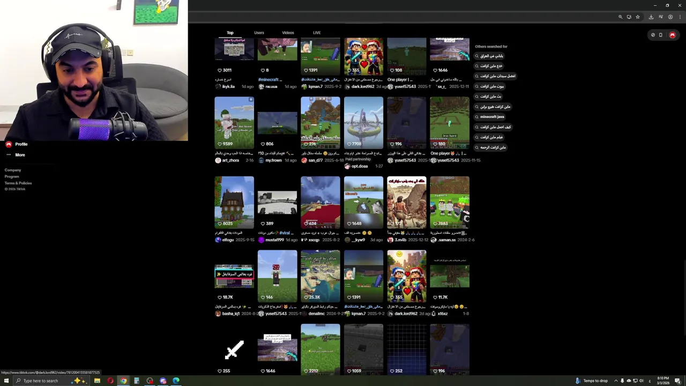Image resolution: width=686 pixels, height=386 pixels.
Task: Open OneDrive cloud tray icon
Action: pos(629,381)
